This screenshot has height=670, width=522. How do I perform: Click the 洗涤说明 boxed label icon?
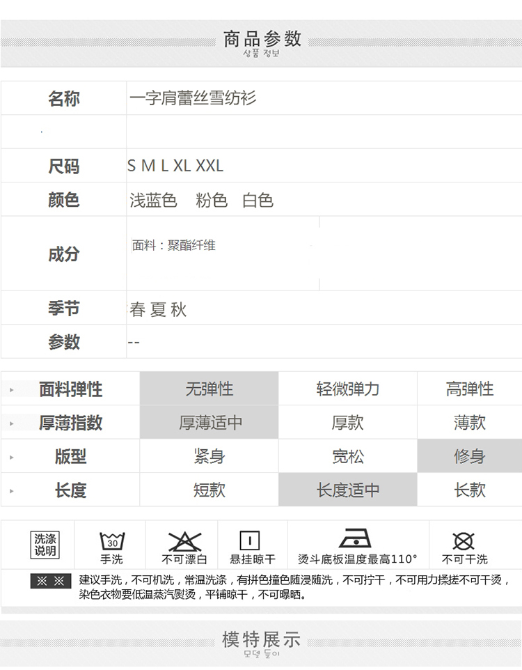click(46, 545)
